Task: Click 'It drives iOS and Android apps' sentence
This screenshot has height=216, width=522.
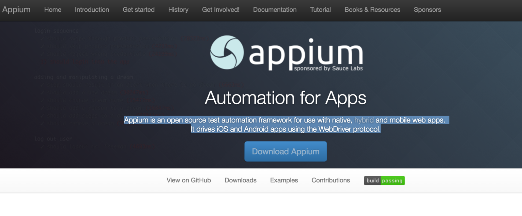Action: click(285, 129)
